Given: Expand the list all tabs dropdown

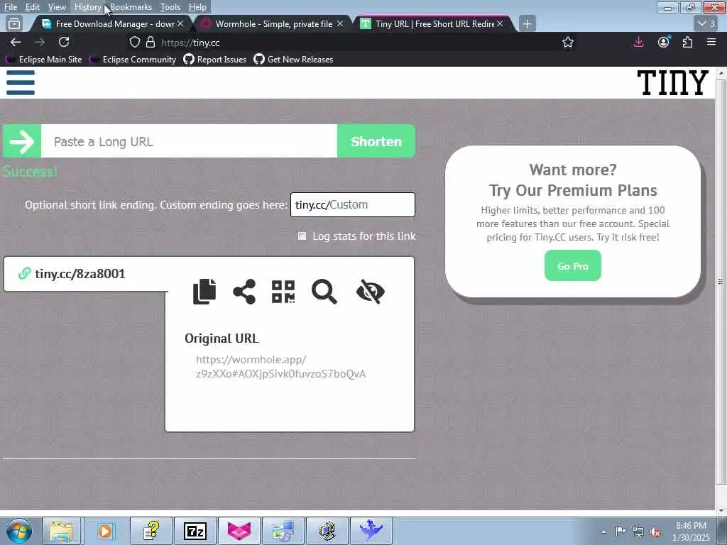Looking at the screenshot, I should click(x=706, y=23).
